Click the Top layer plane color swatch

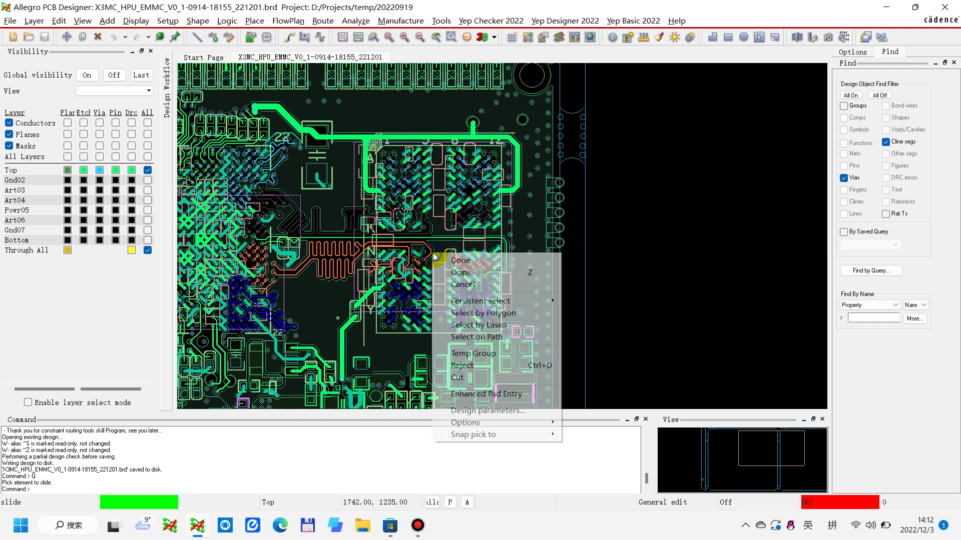click(x=68, y=170)
